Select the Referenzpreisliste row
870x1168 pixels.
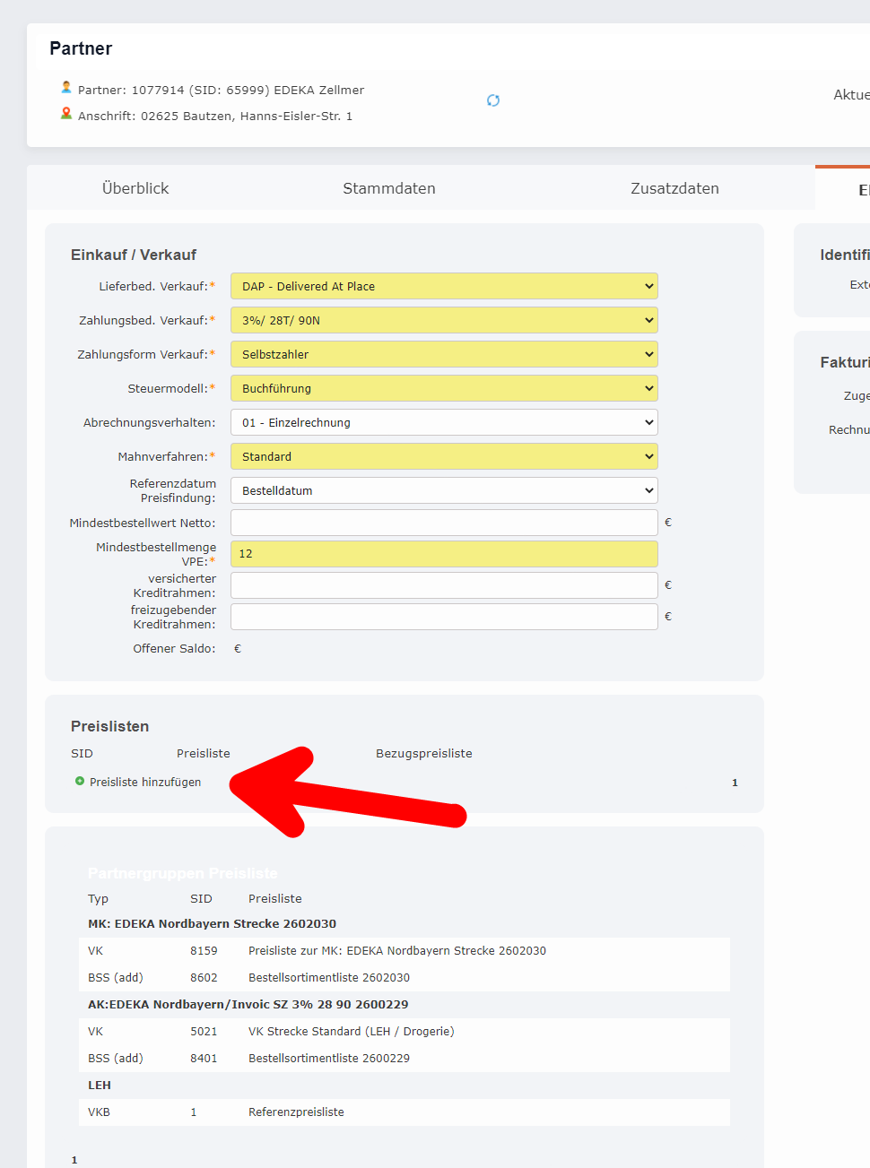pos(296,1112)
